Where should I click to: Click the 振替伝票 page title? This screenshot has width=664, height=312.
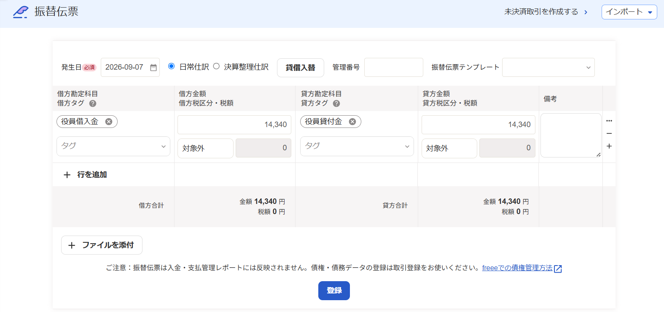[x=56, y=12]
